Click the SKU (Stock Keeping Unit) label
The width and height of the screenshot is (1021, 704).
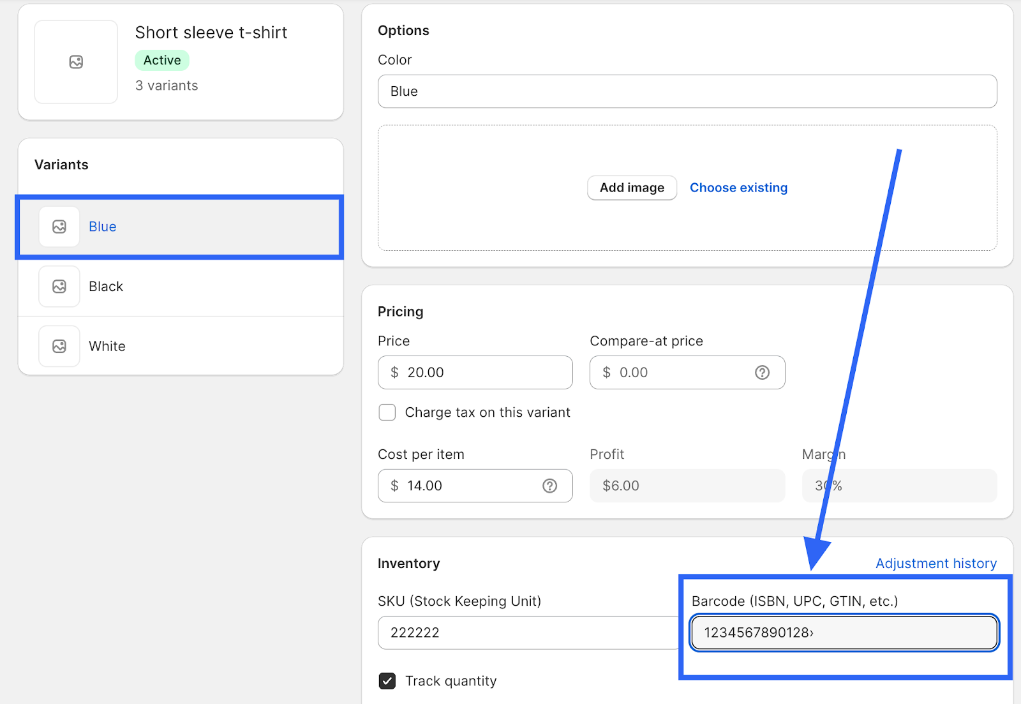[459, 601]
